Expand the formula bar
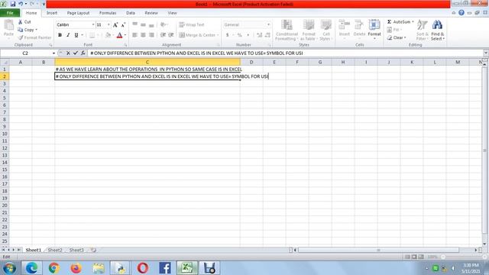 point(485,53)
